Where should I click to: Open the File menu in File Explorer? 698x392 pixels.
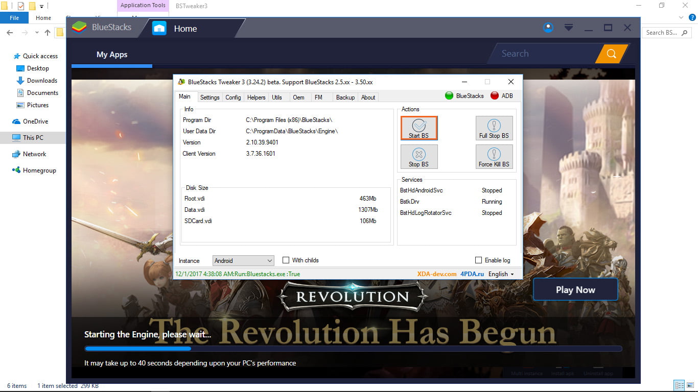point(14,18)
